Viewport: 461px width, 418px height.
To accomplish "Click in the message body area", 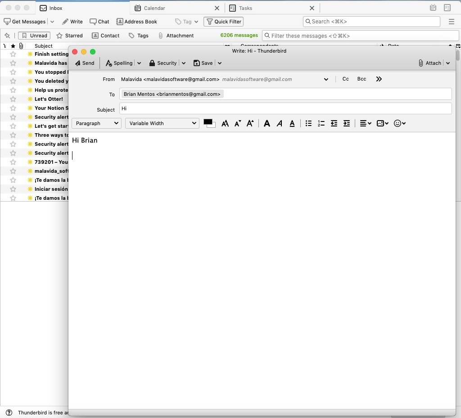I will point(262,270).
